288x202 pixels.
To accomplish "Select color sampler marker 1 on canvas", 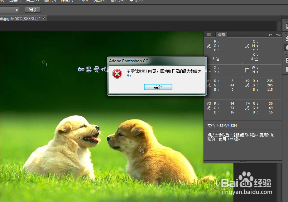I will point(44,62).
